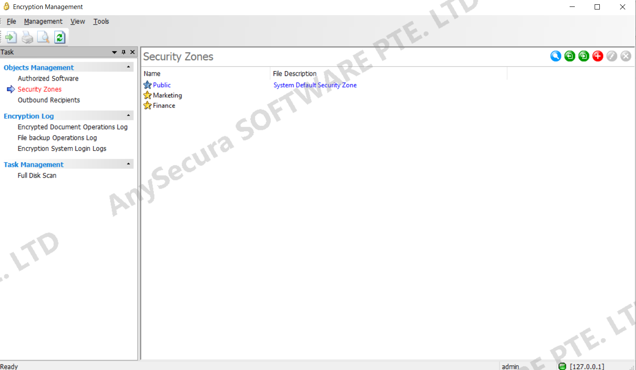Screen dimensions: 636x370
Task: Open Full Disk Scan task
Action: coord(37,176)
